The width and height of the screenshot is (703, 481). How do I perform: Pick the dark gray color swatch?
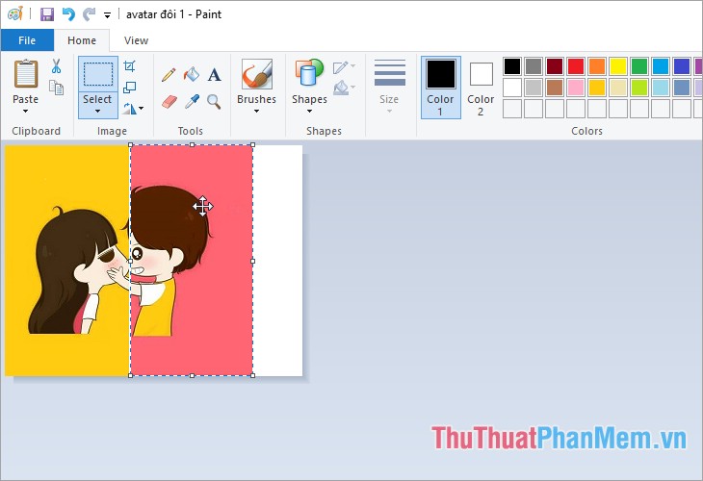(534, 66)
